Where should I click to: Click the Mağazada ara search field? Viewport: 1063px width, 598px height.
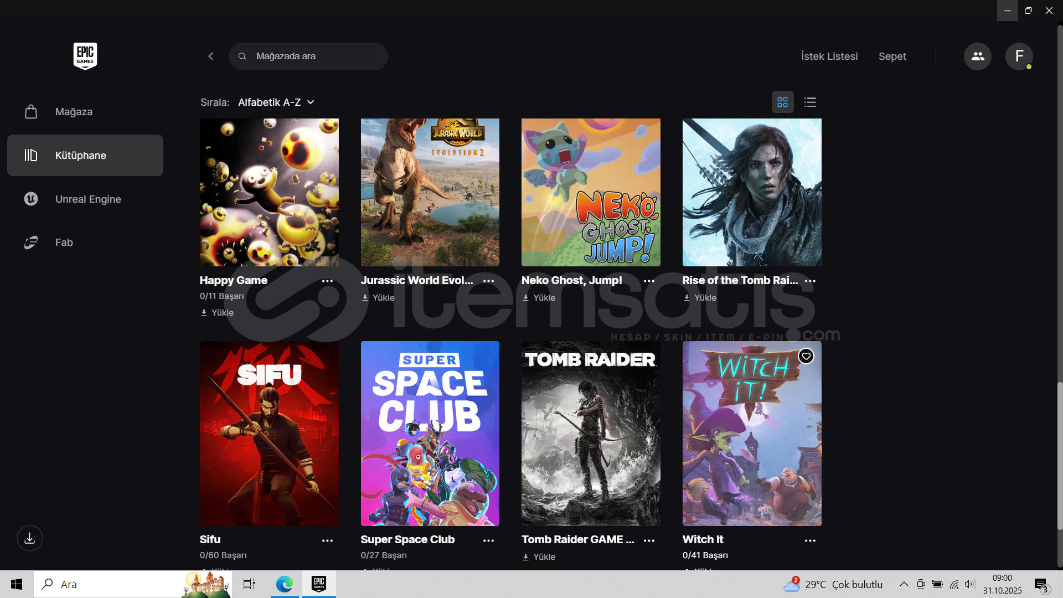[x=308, y=56]
